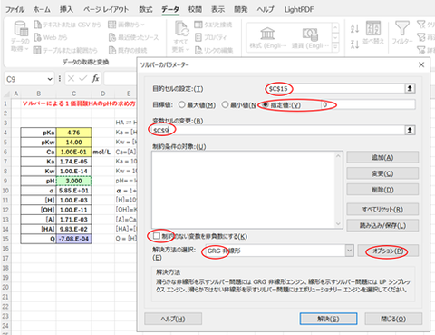Click the variable cells $C$9 field
This screenshot has height=335, width=435.
click(x=278, y=131)
